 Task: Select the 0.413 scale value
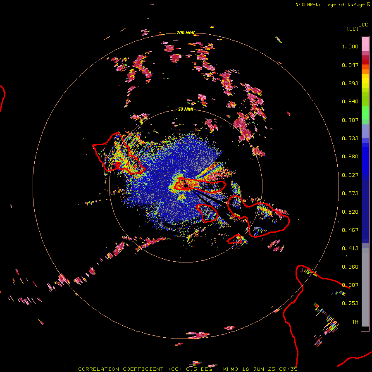[350, 248]
